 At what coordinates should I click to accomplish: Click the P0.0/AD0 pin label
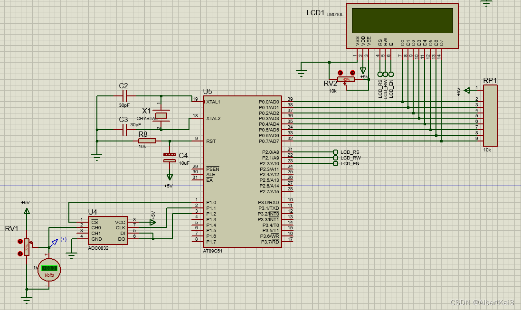[269, 102]
